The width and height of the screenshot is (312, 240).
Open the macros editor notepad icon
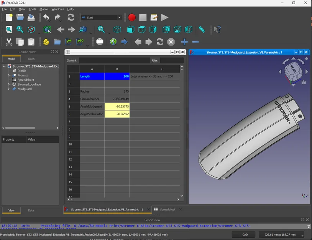pyautogui.click(x=154, y=18)
